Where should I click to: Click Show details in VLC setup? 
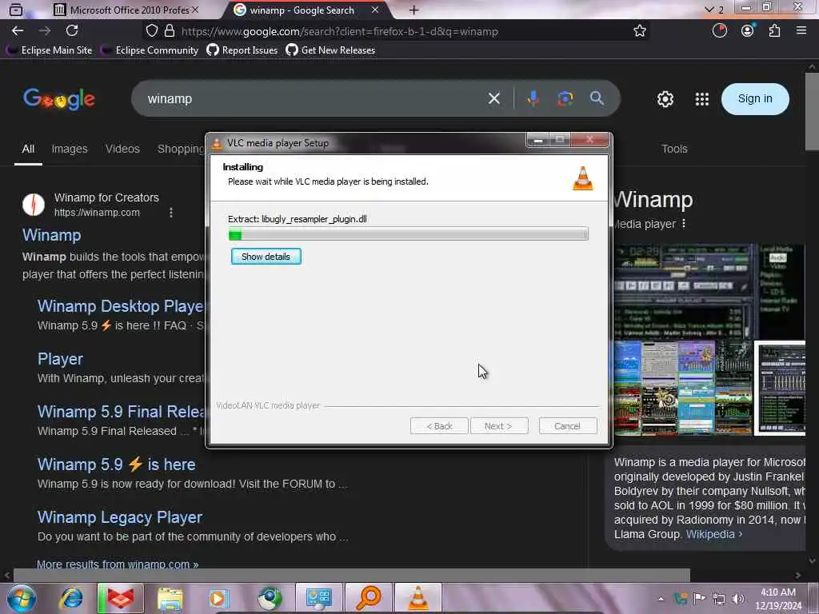[266, 257]
